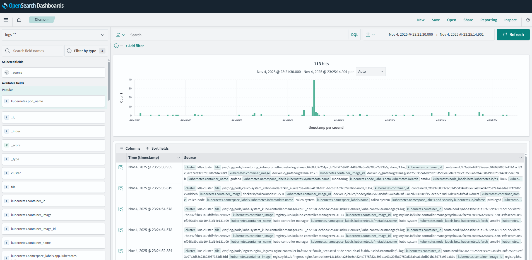Select the kubernetes.container_image_id field

[54, 229]
